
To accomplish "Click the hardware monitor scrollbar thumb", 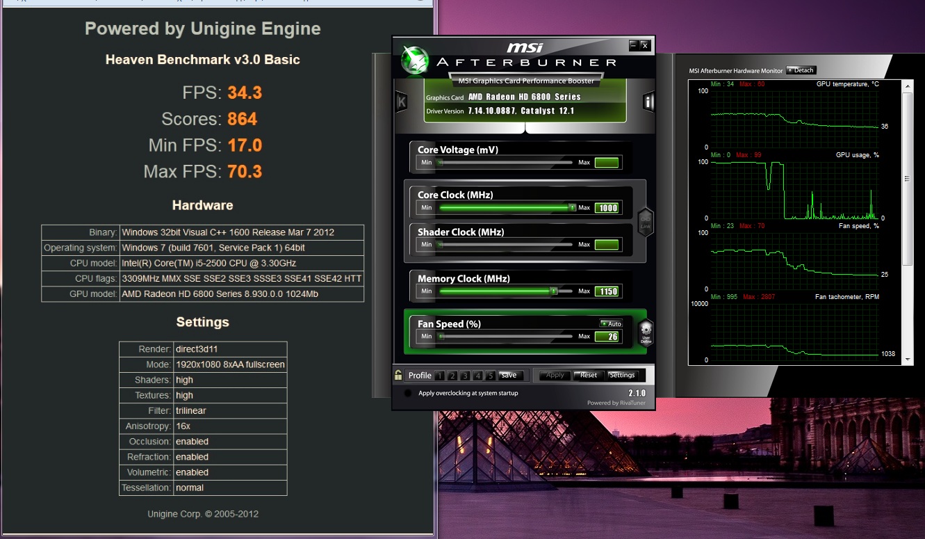I will (x=908, y=178).
